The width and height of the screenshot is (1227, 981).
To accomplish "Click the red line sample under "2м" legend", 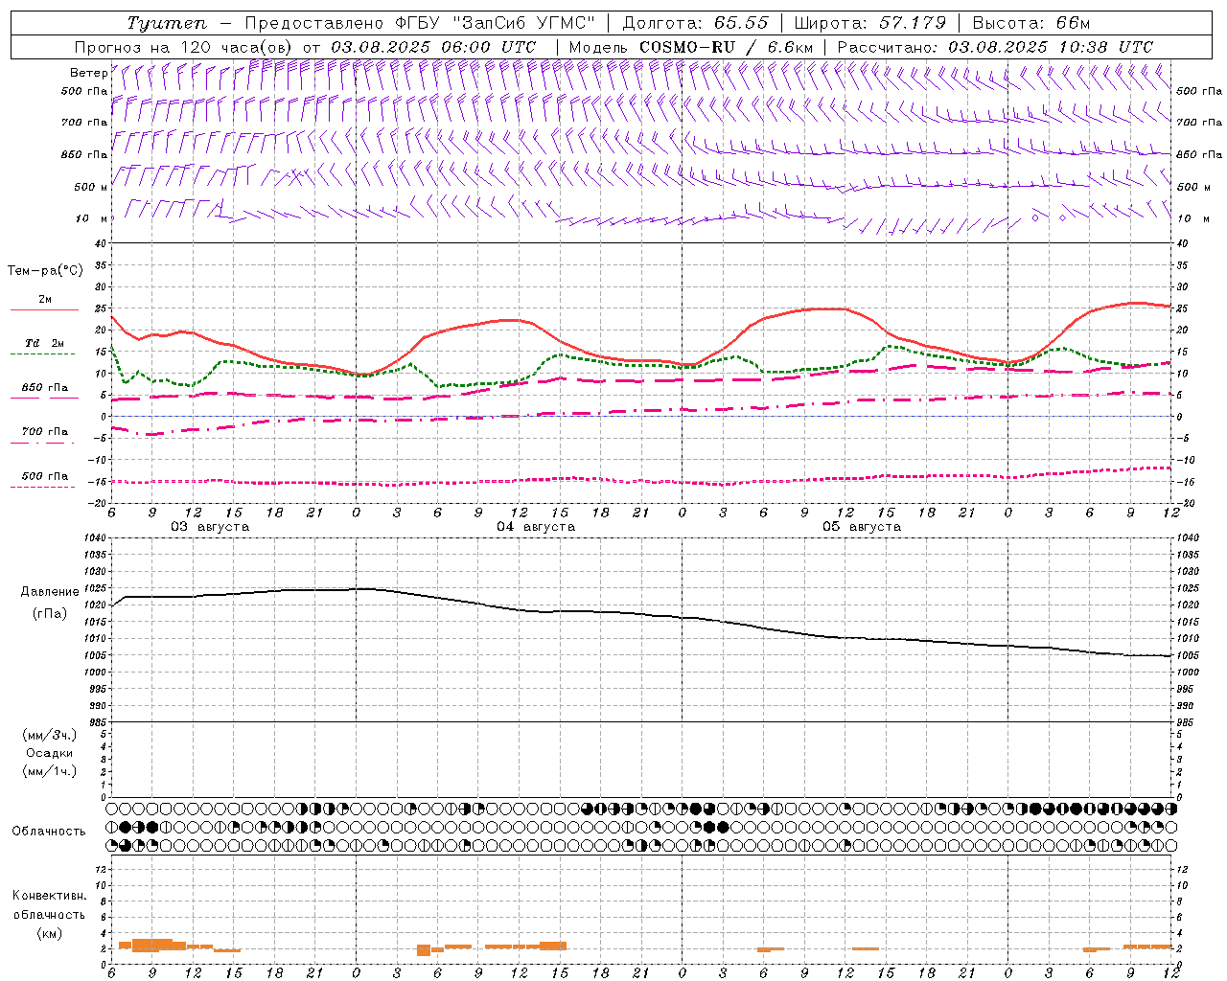I will tap(44, 310).
